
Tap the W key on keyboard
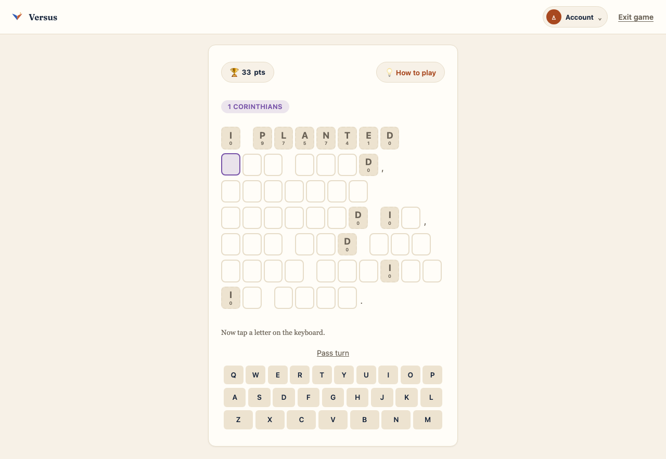click(x=255, y=375)
